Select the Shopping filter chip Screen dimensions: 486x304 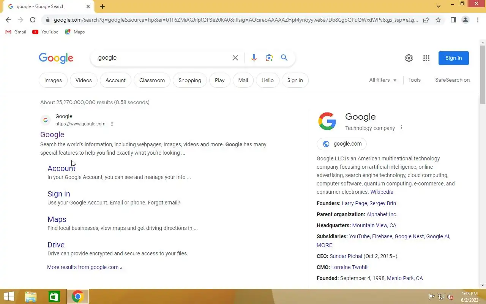tap(190, 80)
